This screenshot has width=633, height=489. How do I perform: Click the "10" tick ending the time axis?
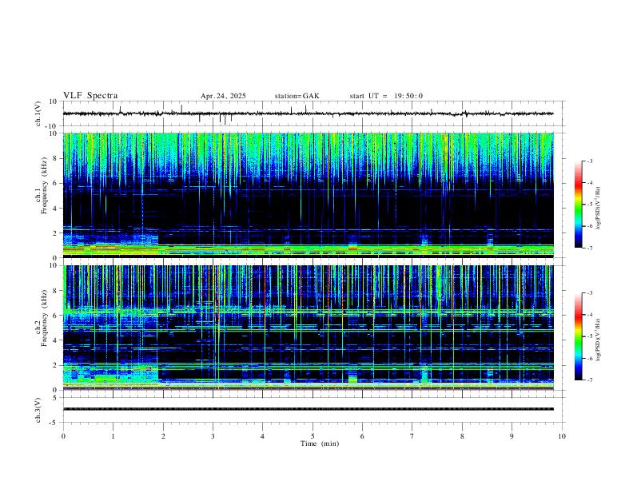pos(562,436)
